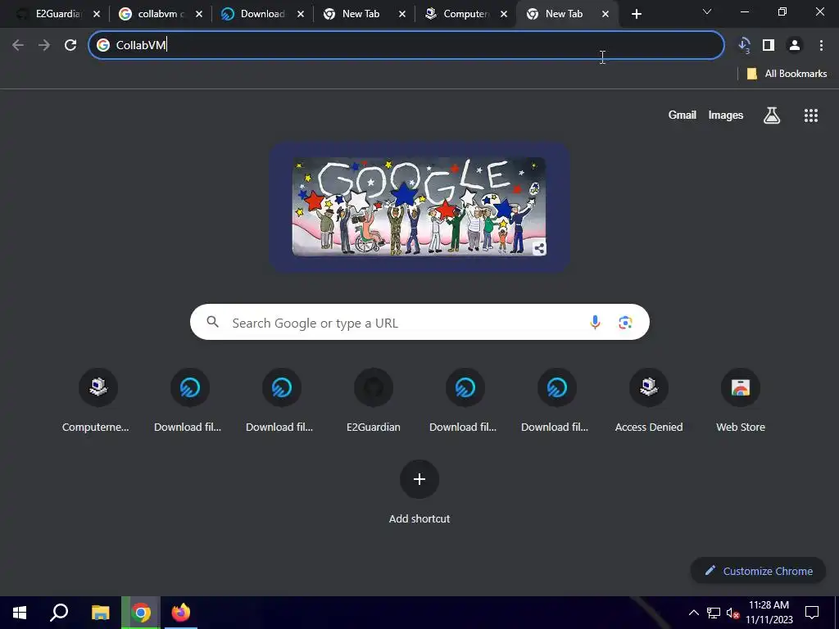Screen dimensions: 839x629
Task: Open the Web Store shortcut
Action: 741,400
